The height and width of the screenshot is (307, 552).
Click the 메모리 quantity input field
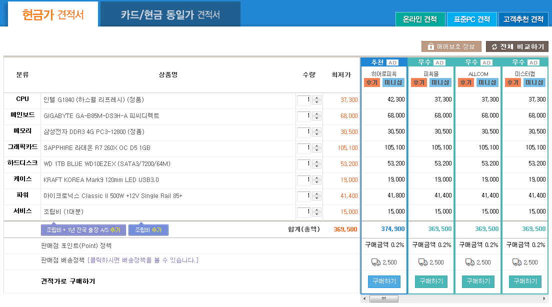pos(303,132)
